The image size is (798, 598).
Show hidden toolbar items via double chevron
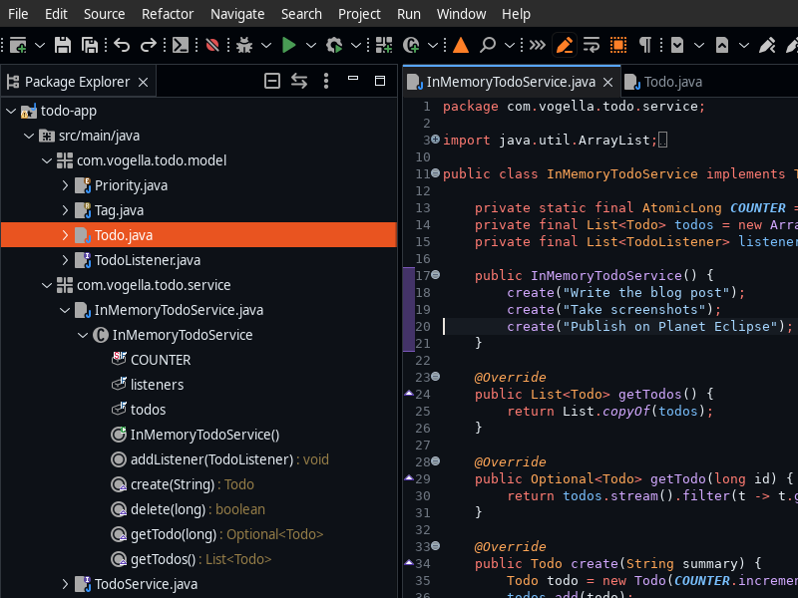[x=538, y=45]
